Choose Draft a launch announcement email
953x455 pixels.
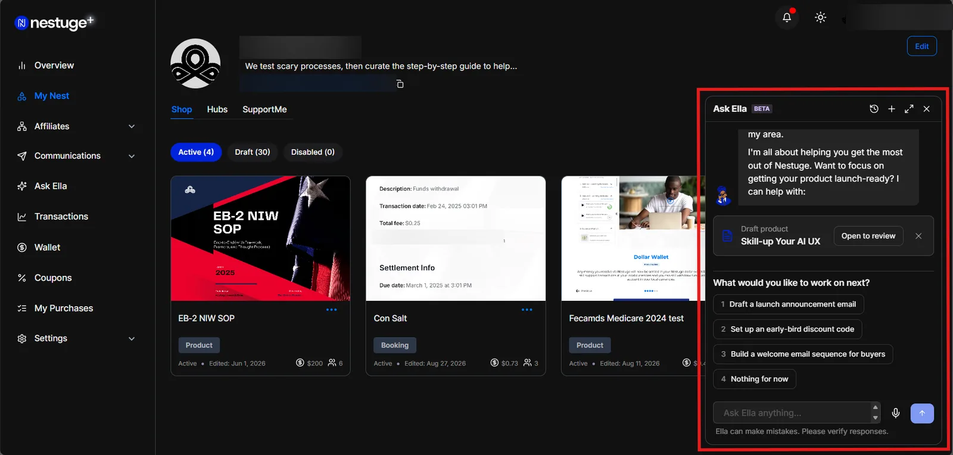788,304
